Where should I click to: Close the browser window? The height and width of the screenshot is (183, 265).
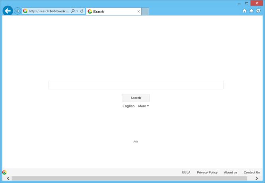click(x=257, y=3)
